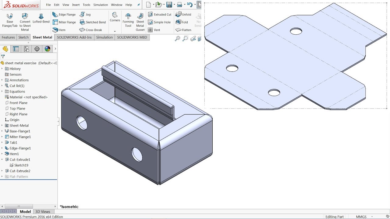This screenshot has height=219, width=390.
Task: Expand the Cut list(1) node
Action: tap(2, 86)
